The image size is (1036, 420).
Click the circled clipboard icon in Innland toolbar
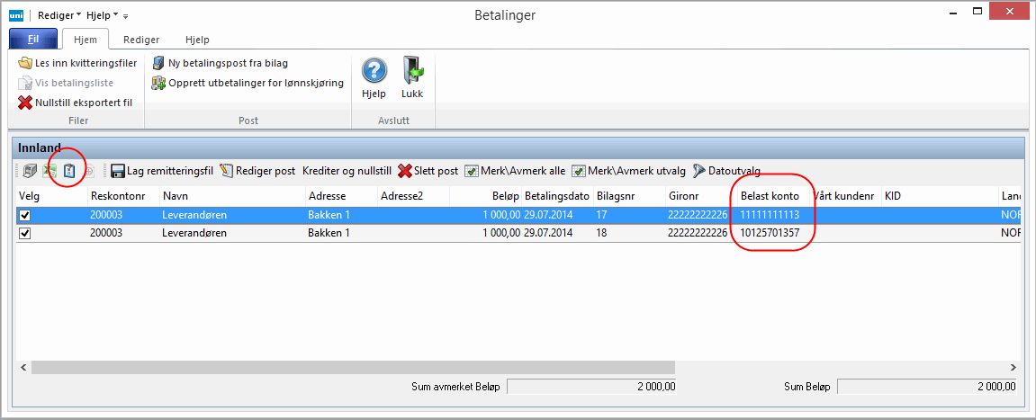point(69,170)
